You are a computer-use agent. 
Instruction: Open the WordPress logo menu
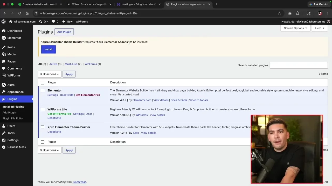click(x=3, y=22)
